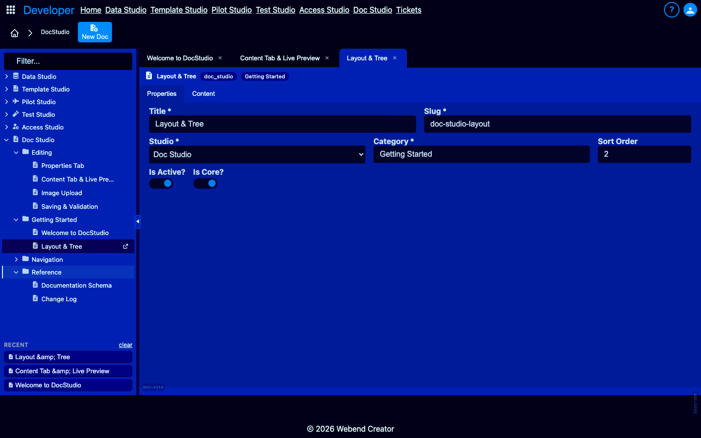Screen dimensions: 701x438
Task: Expand the Test Studio tree node
Action: coord(6,114)
